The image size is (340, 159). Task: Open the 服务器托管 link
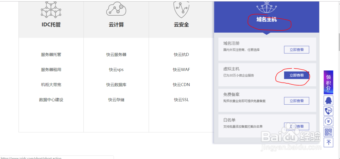pyautogui.click(x=51, y=55)
